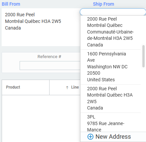146x142 pixels.
Task: Click the Bill From address box
Action: pos(41,27)
